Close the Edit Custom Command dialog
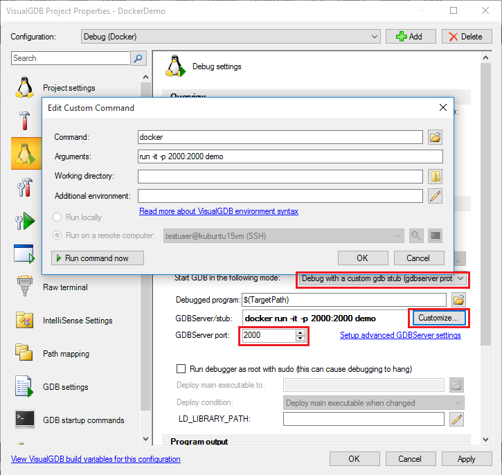 pyautogui.click(x=442, y=107)
